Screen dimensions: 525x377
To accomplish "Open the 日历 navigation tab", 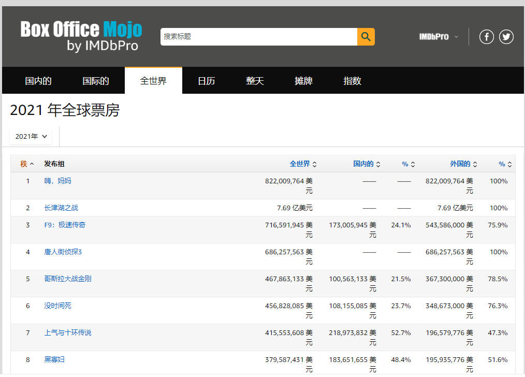I will pos(206,81).
